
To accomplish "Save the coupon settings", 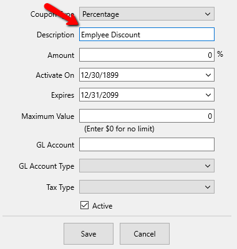I will point(89,234).
